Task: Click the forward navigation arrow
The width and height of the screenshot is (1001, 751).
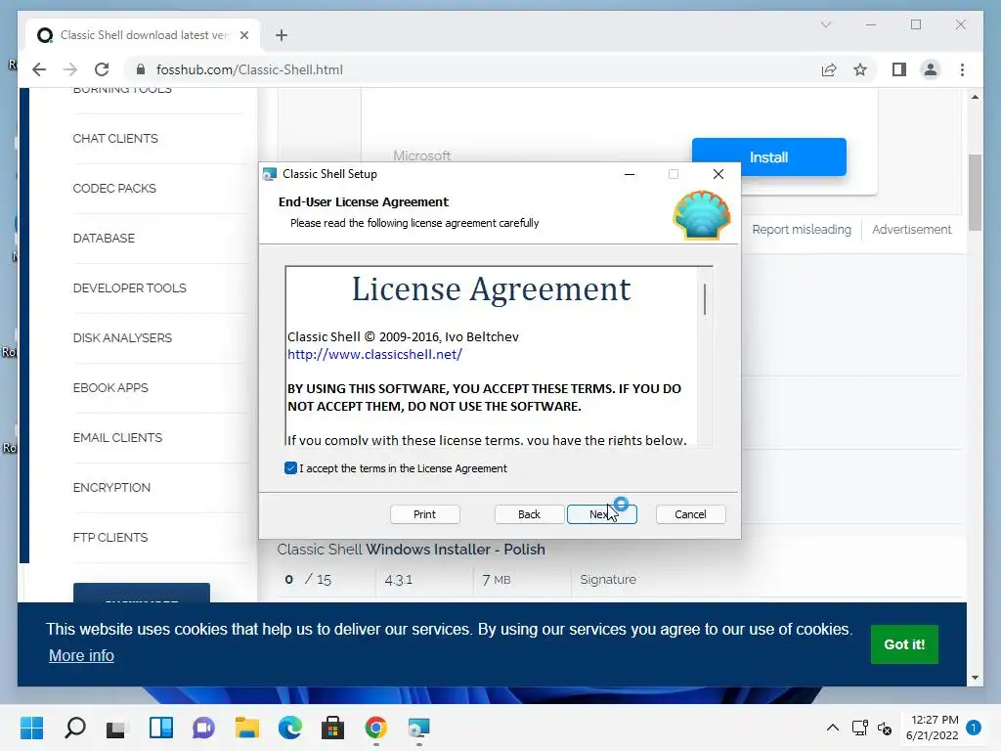Action: [x=70, y=69]
